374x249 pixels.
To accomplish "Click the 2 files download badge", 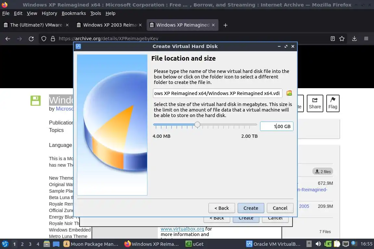I will [x=323, y=172].
